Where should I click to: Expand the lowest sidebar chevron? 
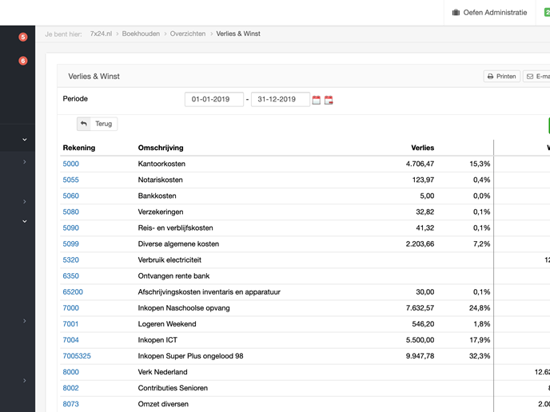point(25,381)
